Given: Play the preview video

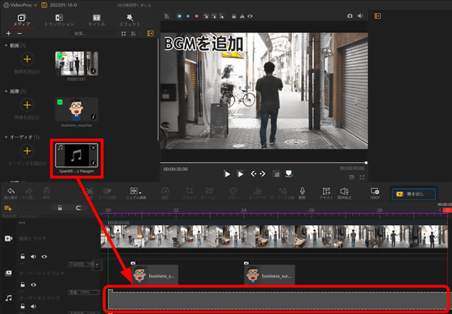Looking at the screenshot, I should tap(227, 174).
